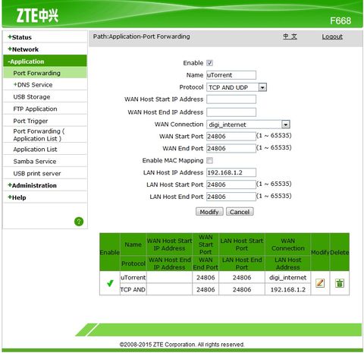Open Port Trigger page
The width and height of the screenshot is (364, 353).
coord(30,121)
